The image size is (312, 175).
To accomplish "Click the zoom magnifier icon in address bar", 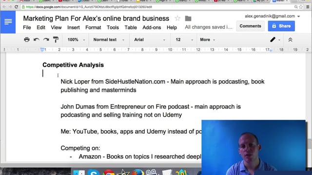I will coord(296,7).
